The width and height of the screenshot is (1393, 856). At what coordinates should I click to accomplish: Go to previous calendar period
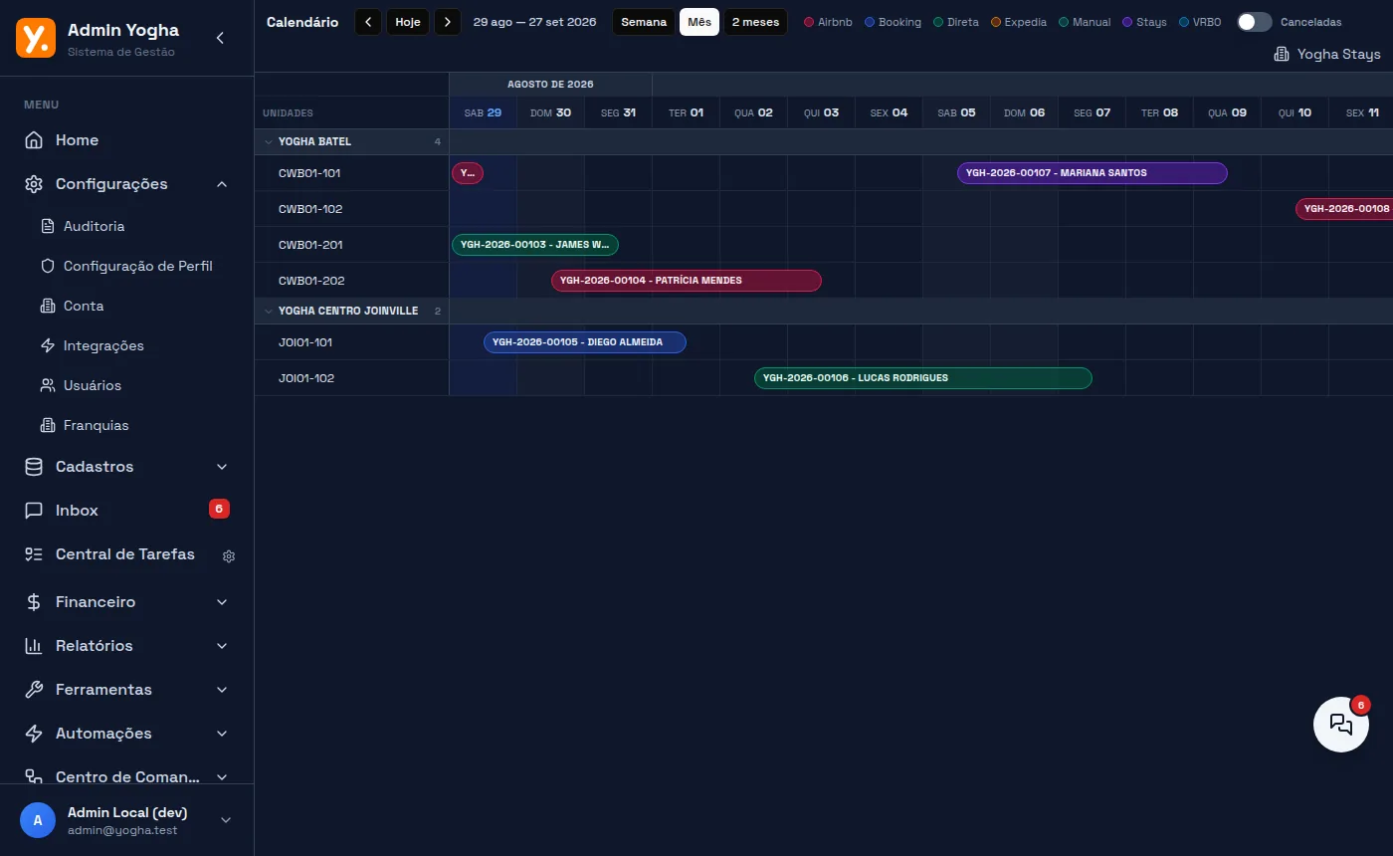pos(368,22)
